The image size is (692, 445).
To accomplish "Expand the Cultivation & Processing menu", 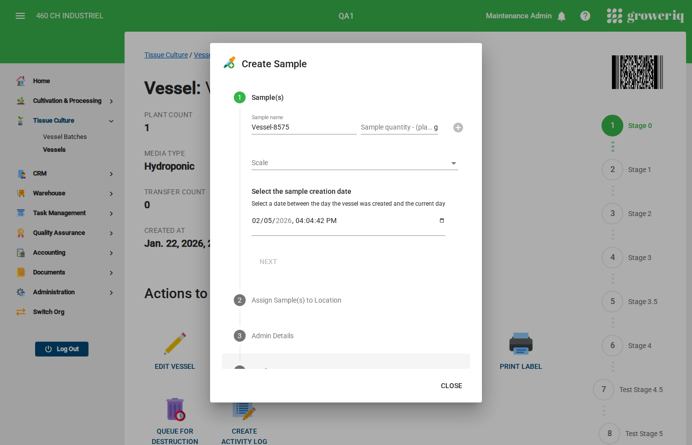I will click(x=111, y=101).
